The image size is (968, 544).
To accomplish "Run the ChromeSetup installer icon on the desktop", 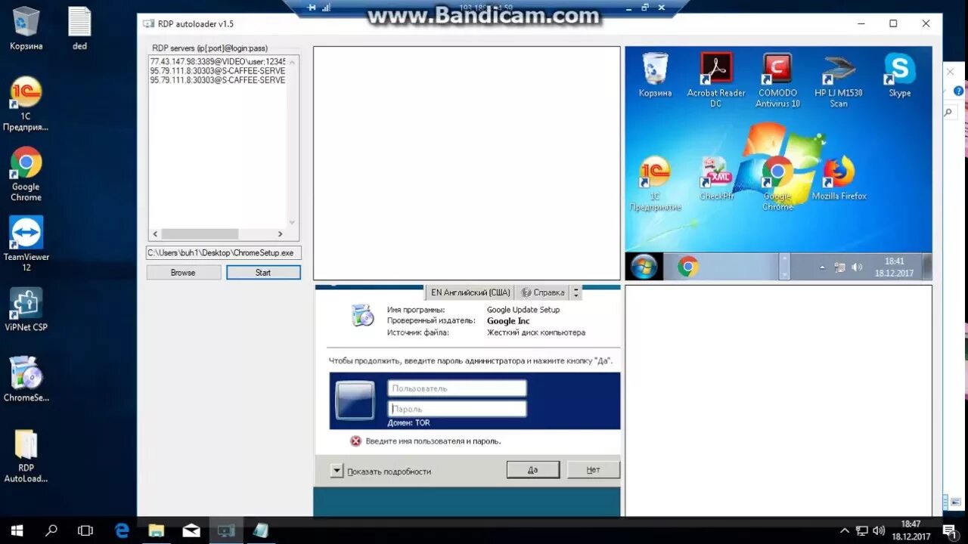I will [x=26, y=379].
